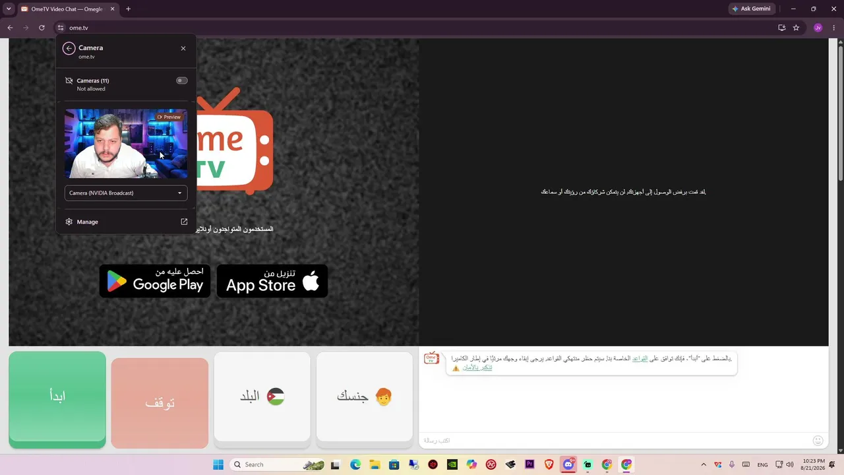The image size is (844, 475).
Task: Click the install app icon in address bar
Action: (781, 28)
